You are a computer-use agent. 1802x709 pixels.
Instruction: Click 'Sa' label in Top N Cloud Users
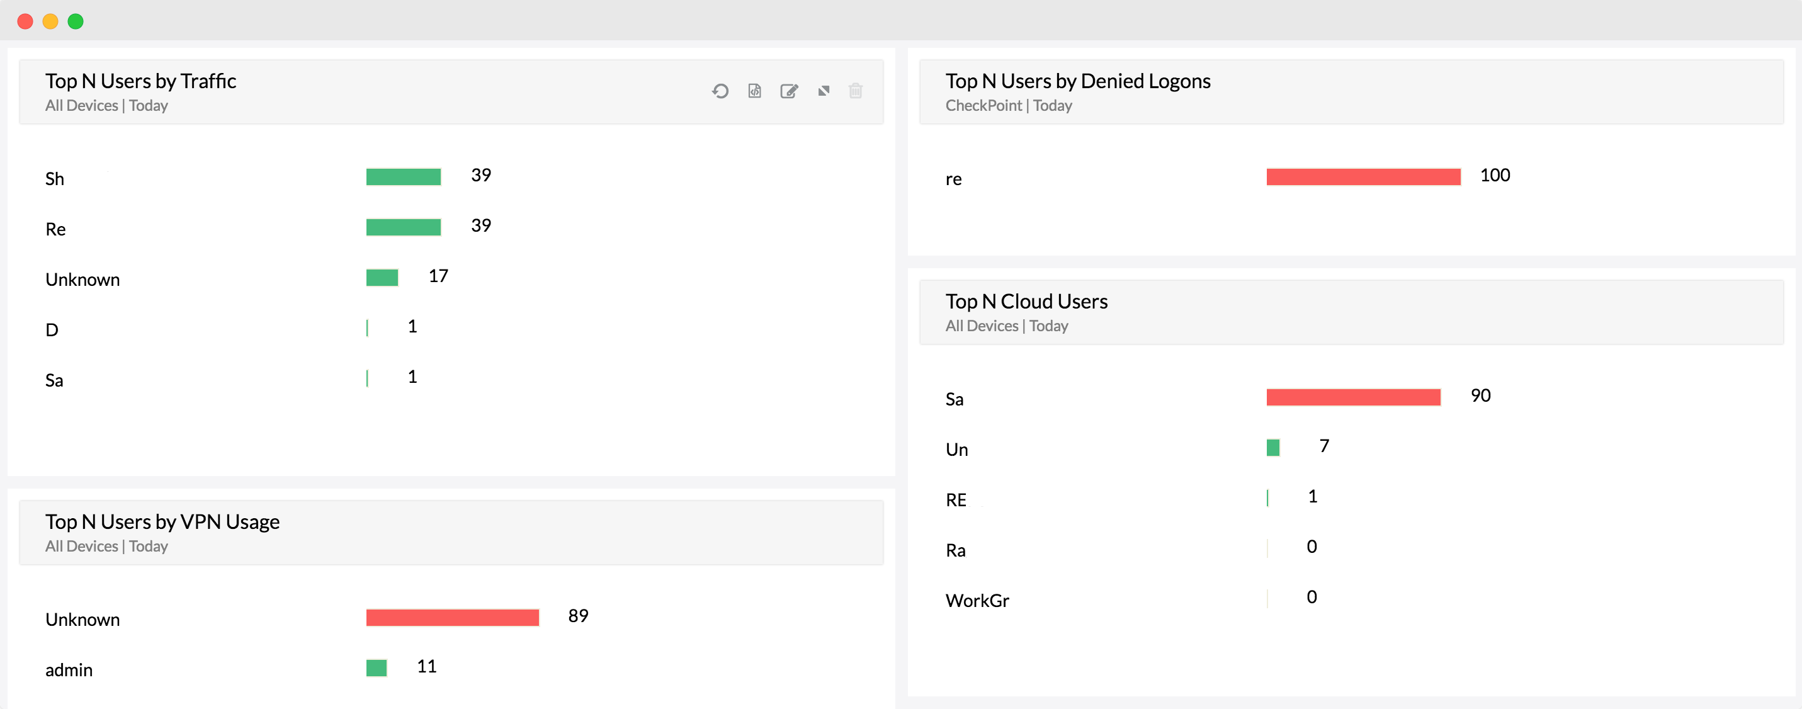point(954,399)
